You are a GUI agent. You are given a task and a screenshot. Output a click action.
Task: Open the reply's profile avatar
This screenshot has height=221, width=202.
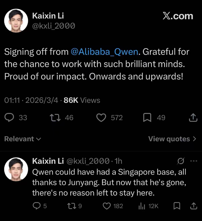pos(16,169)
